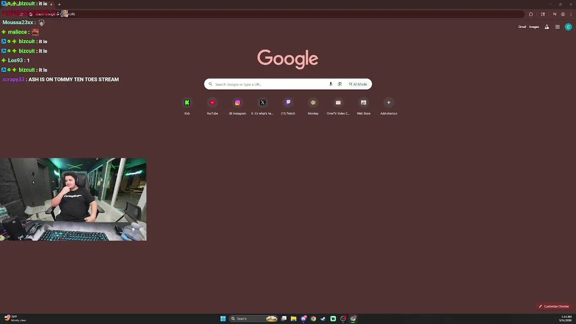Click chat message from scrapy33
Viewport: 576px width, 324px height.
pos(61,80)
